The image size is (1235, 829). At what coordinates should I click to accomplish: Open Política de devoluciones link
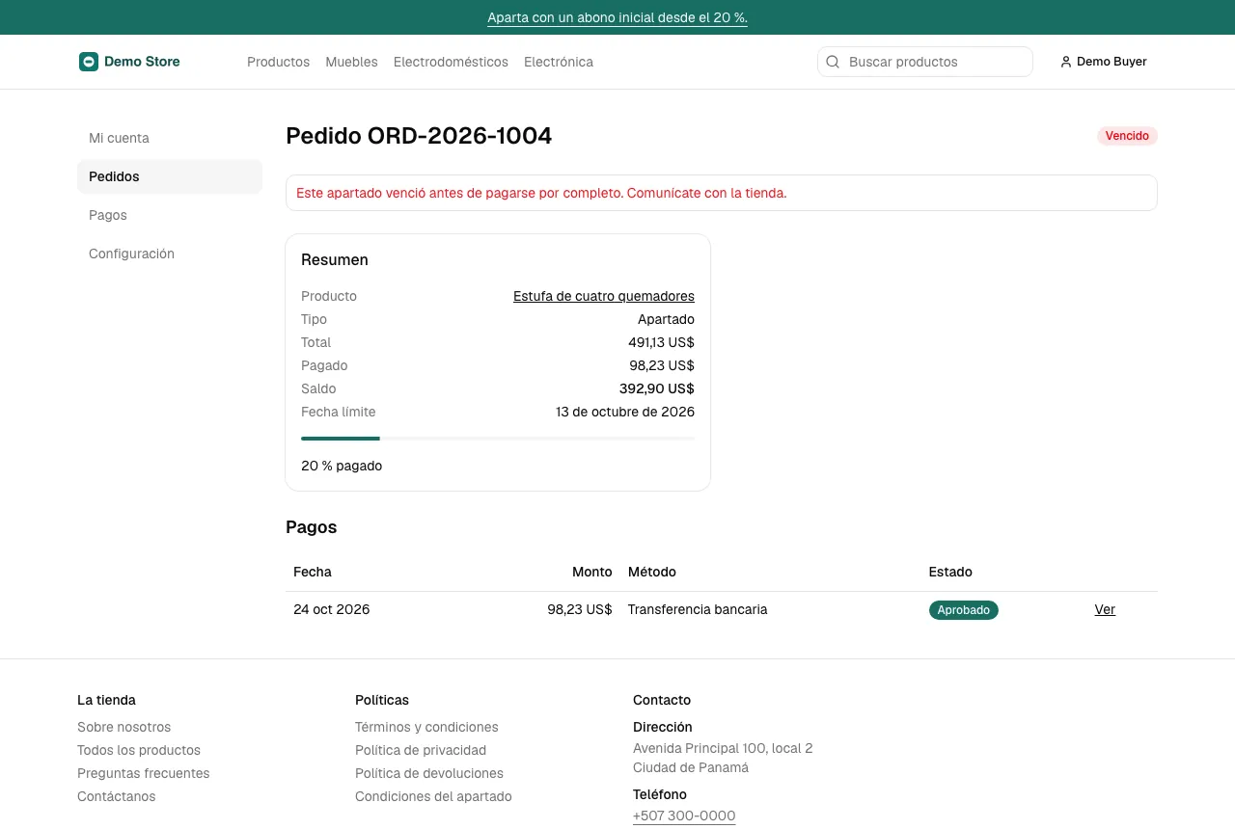(x=429, y=773)
